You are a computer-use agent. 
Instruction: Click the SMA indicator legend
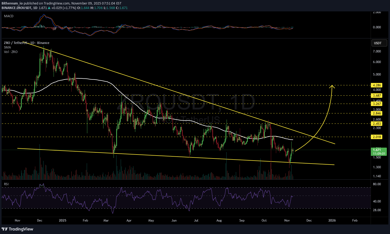point(7,47)
